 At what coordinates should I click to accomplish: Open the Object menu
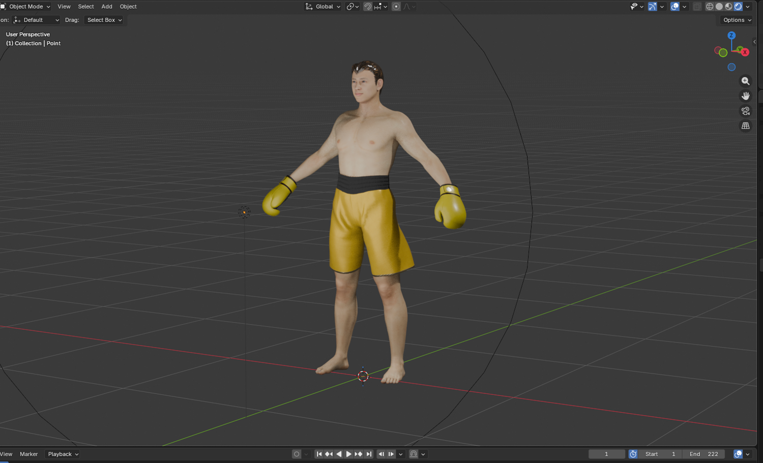(x=128, y=7)
